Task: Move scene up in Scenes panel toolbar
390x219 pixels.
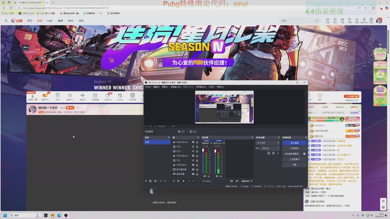Action: [x=161, y=181]
